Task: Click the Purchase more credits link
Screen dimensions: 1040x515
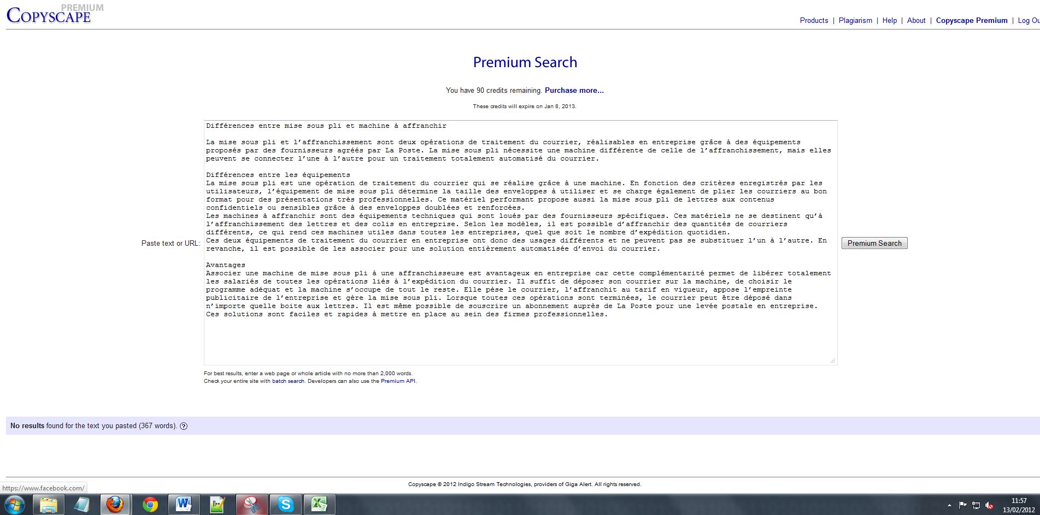Action: pyautogui.click(x=574, y=91)
